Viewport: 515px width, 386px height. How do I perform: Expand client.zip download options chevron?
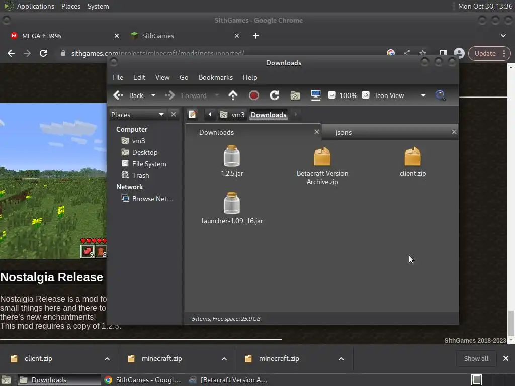107,359
